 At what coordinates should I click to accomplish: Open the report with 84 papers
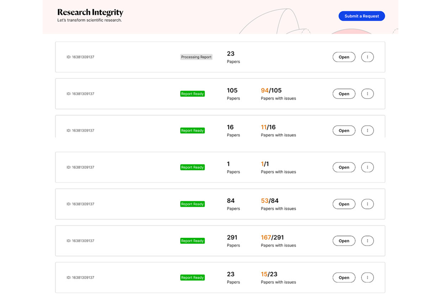tap(344, 204)
